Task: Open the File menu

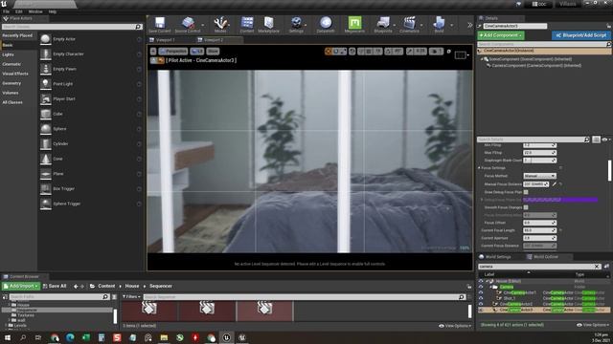Action: (x=7, y=11)
